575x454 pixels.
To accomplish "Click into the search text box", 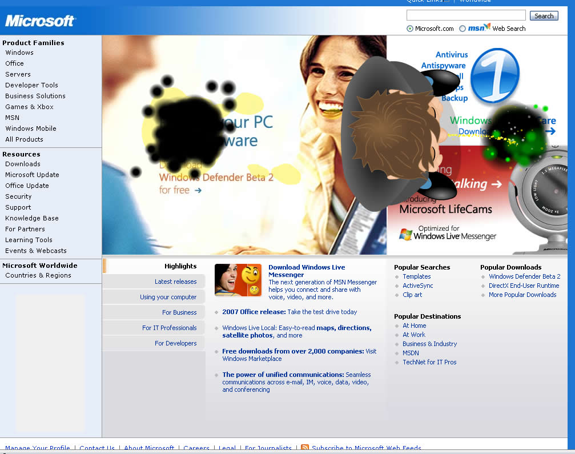I will click(x=466, y=15).
